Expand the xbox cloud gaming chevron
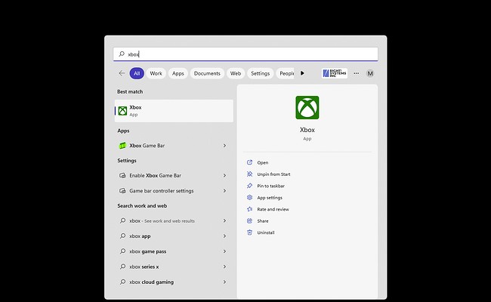The width and height of the screenshot is (491, 302). click(224, 282)
